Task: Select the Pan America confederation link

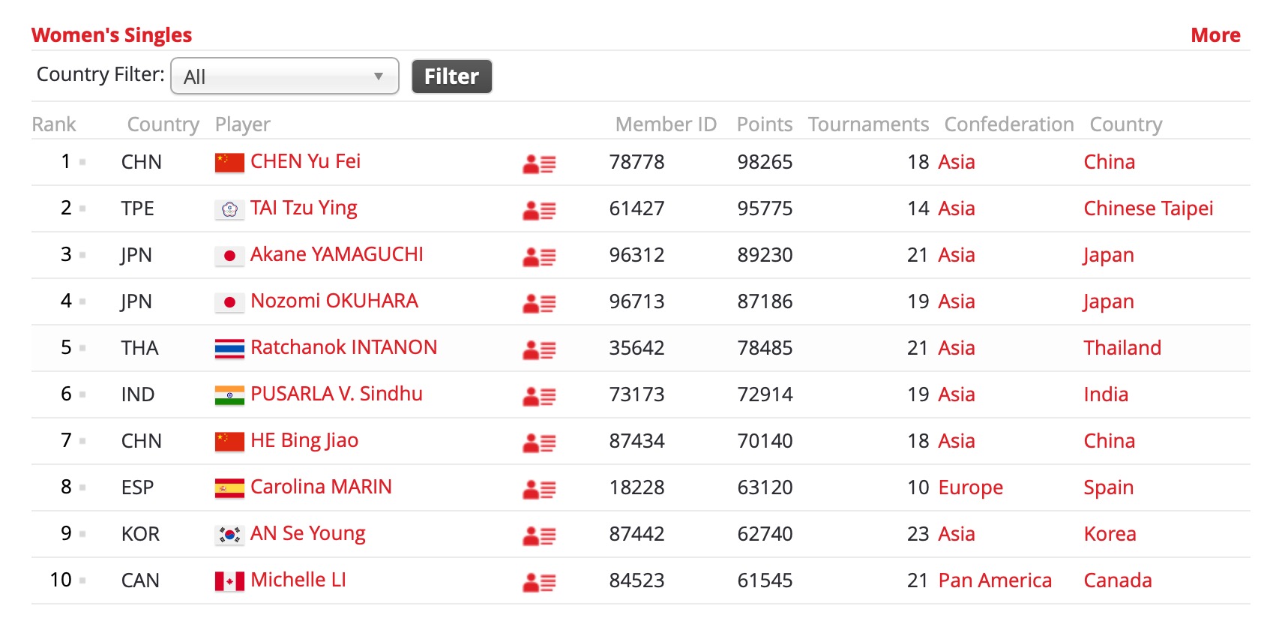Action: coord(995,580)
